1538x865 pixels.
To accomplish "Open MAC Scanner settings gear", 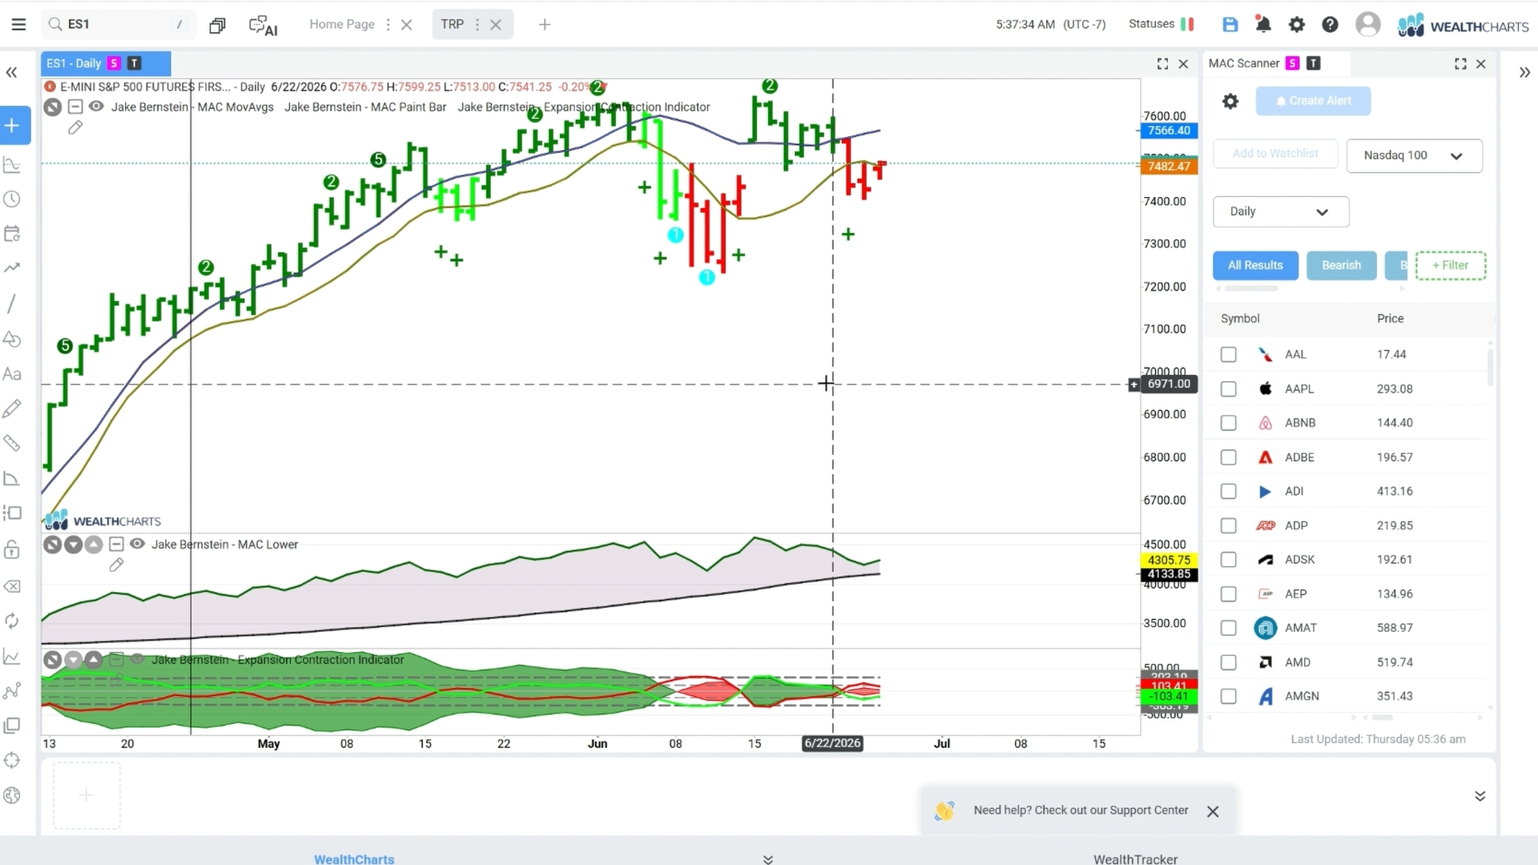I will (1230, 101).
